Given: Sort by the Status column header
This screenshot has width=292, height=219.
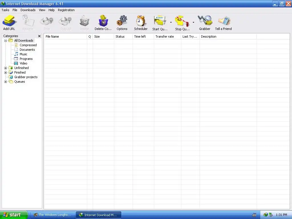Looking at the screenshot, I should (x=123, y=36).
